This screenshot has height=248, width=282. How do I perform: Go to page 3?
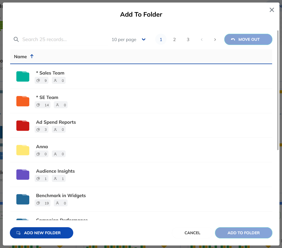coord(188,39)
